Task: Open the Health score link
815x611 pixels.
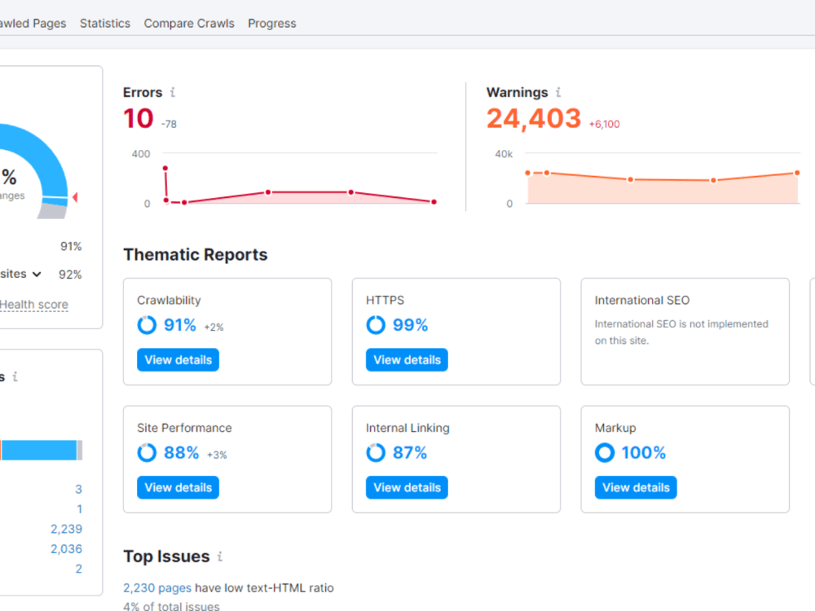Action: (x=33, y=305)
